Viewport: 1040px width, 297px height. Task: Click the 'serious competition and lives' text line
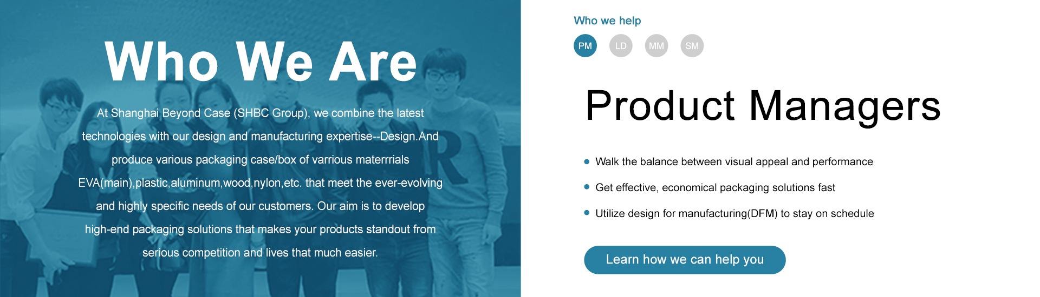click(x=260, y=253)
